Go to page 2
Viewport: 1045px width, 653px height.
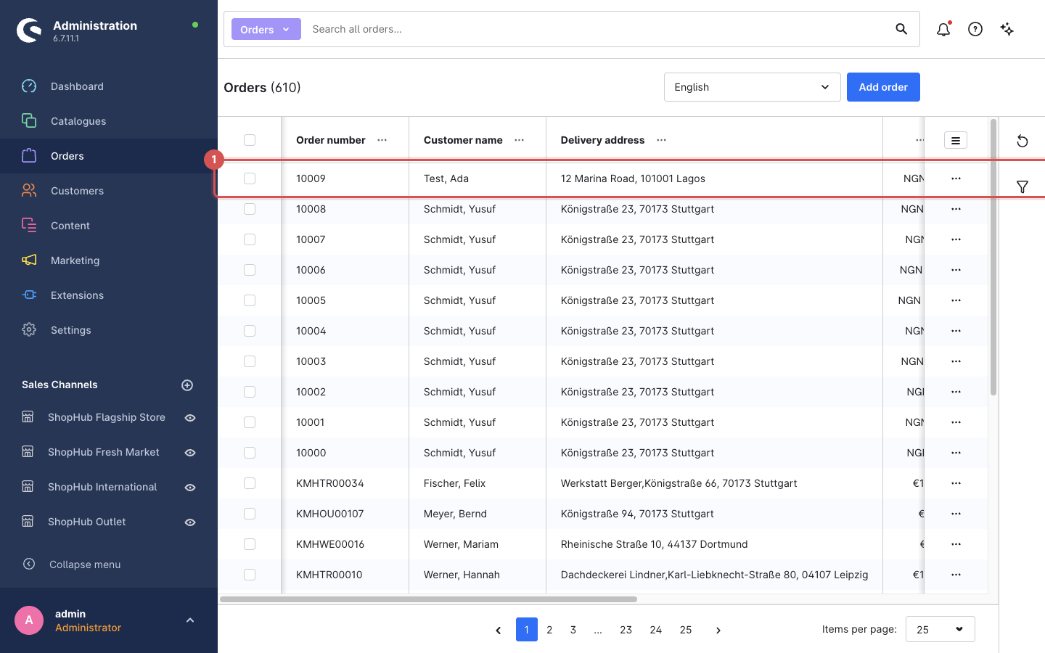(549, 630)
